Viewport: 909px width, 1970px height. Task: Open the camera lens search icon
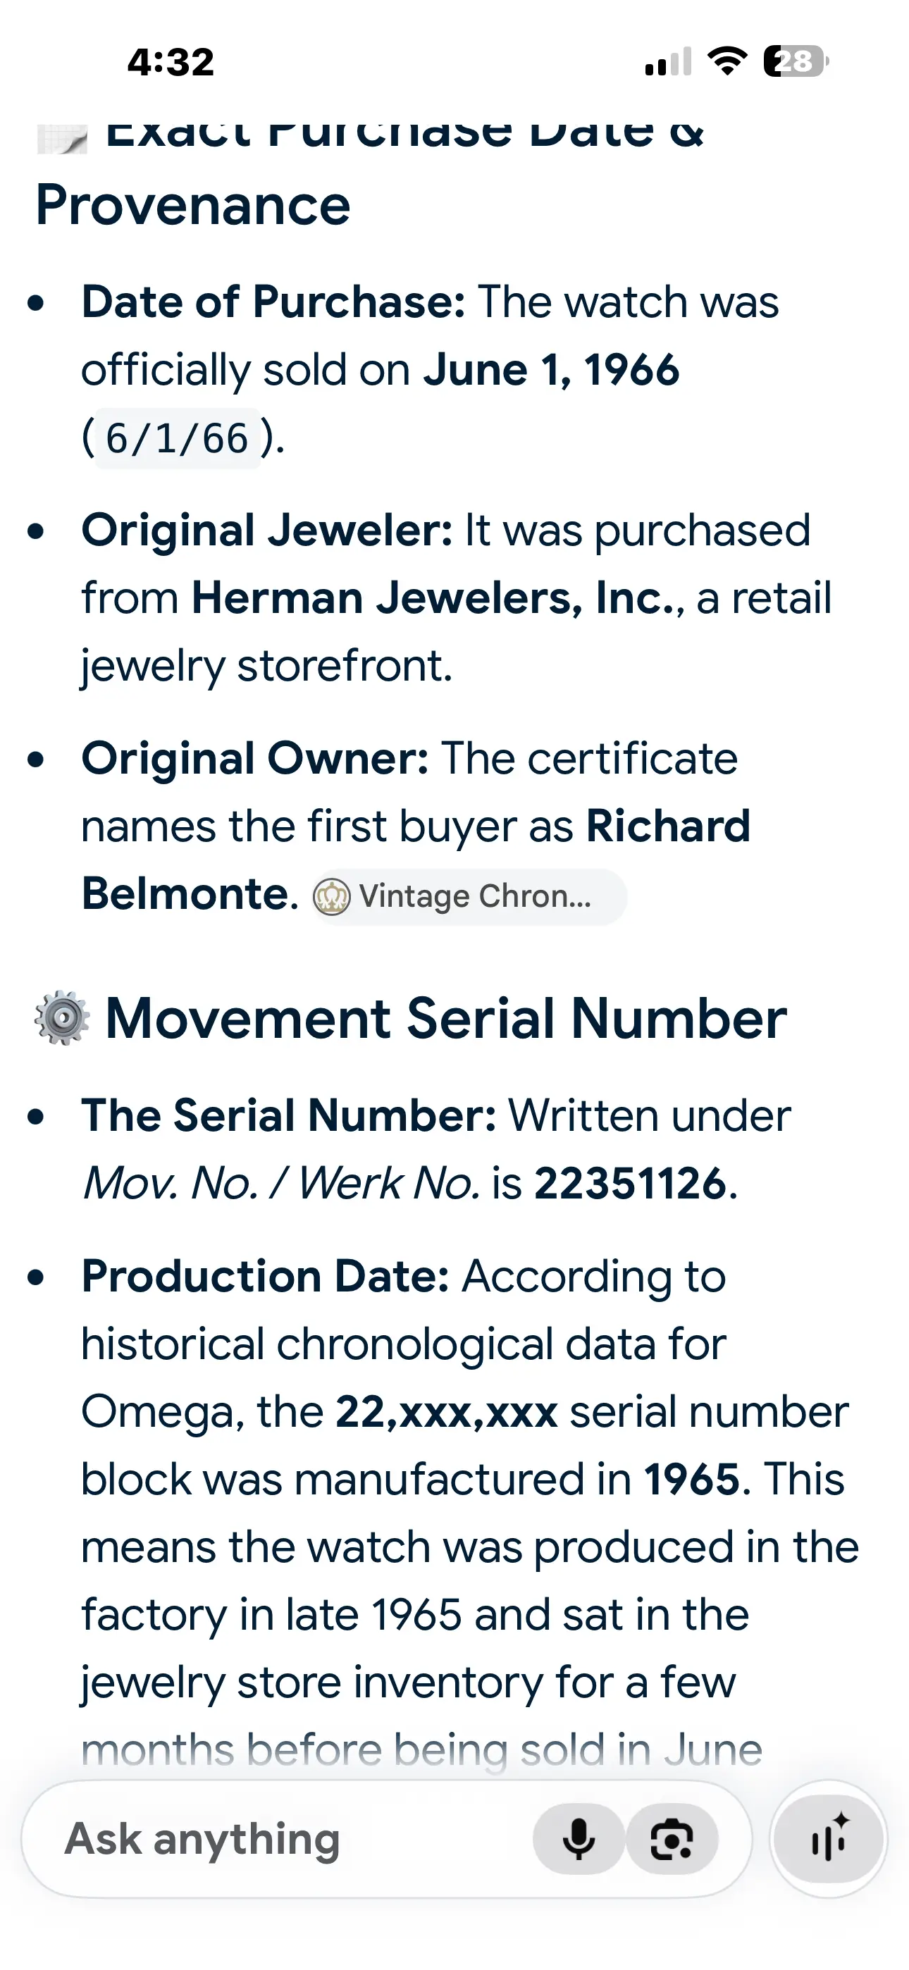pyautogui.click(x=672, y=1839)
